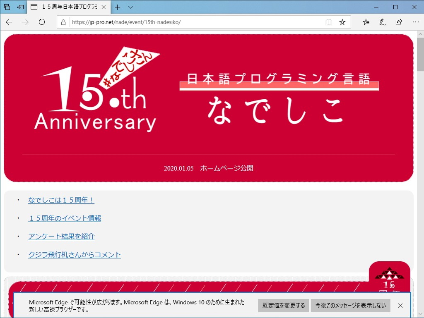Start a Web Note with the pen icon
424x318 pixels.
tap(382, 22)
